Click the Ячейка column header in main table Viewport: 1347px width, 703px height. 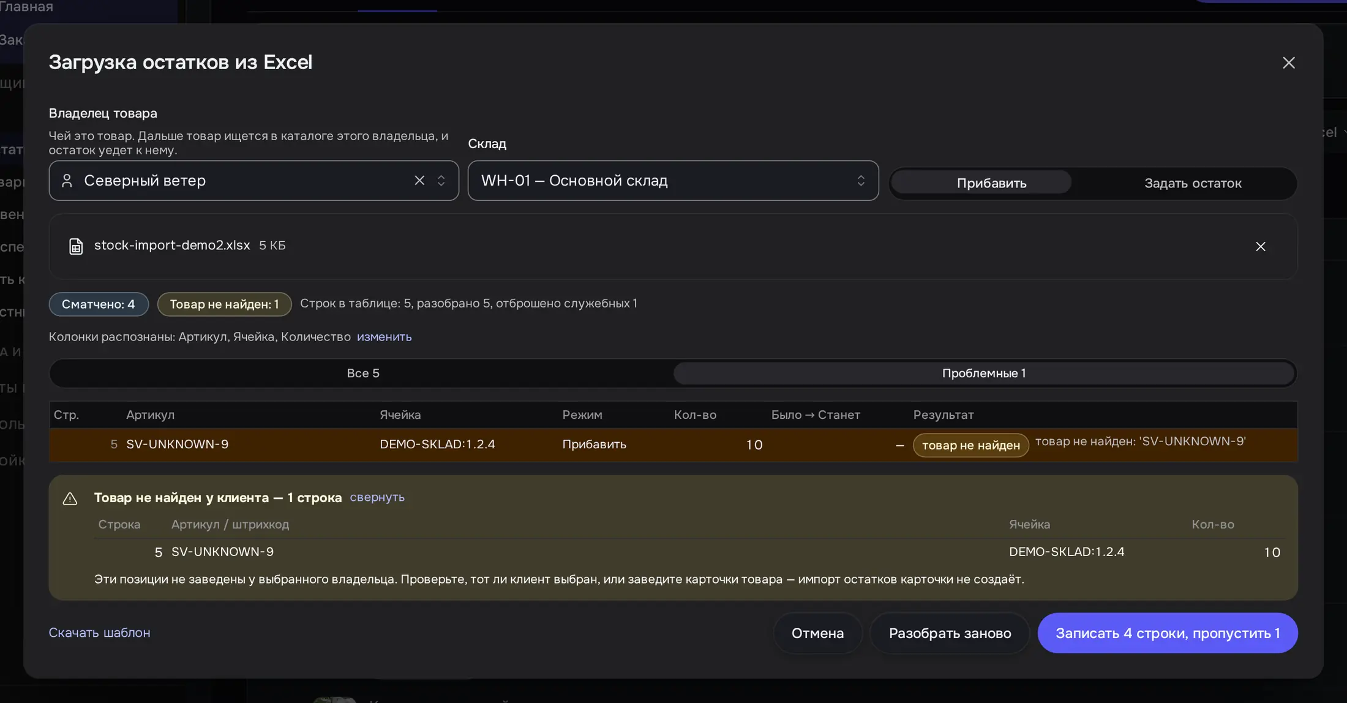pyautogui.click(x=400, y=415)
